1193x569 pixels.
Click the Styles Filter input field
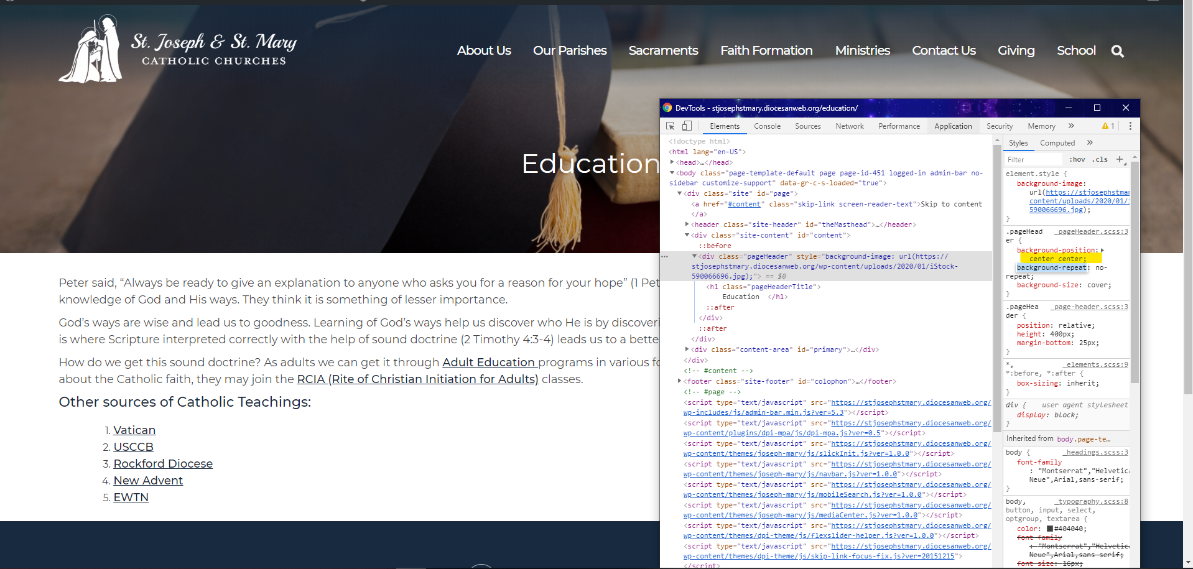point(1033,160)
